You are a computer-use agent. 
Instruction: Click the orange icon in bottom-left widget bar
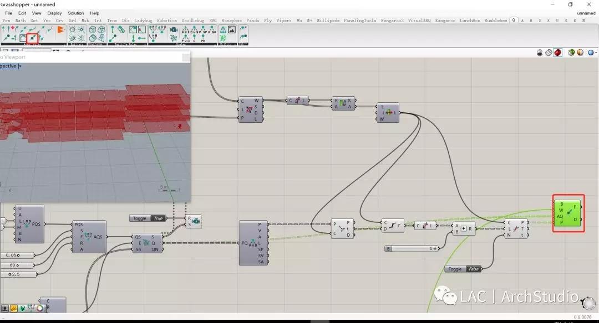coord(13,309)
